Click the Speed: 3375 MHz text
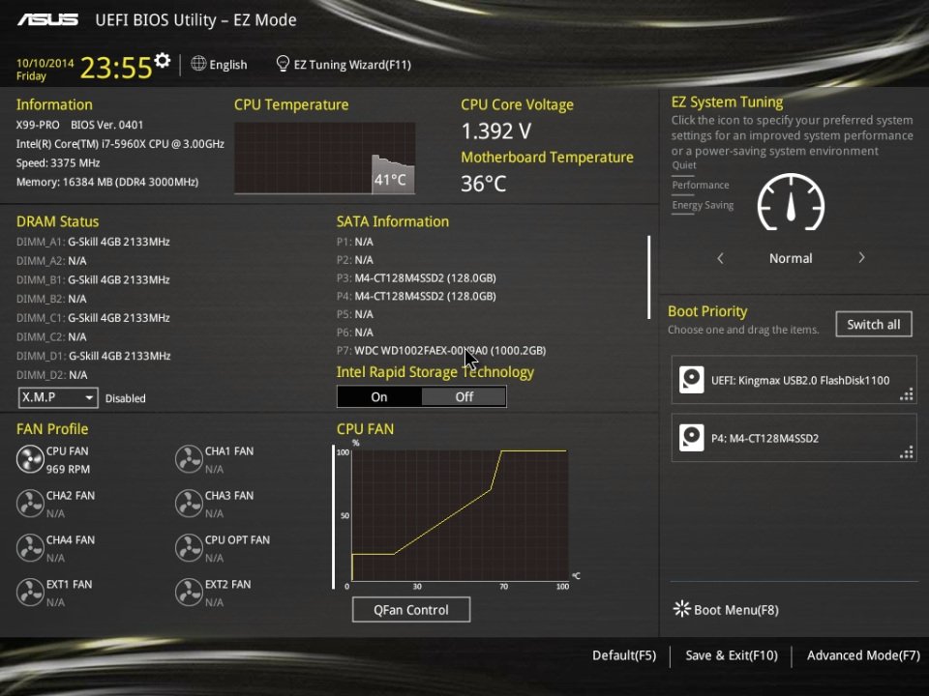This screenshot has height=696, width=929. 58,162
